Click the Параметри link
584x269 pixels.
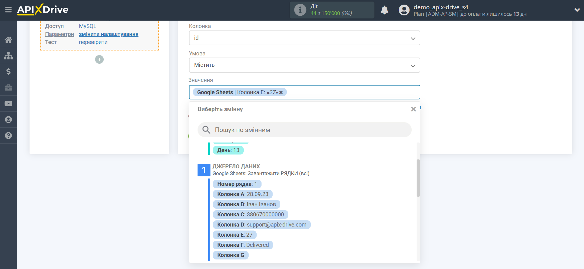[x=59, y=34]
